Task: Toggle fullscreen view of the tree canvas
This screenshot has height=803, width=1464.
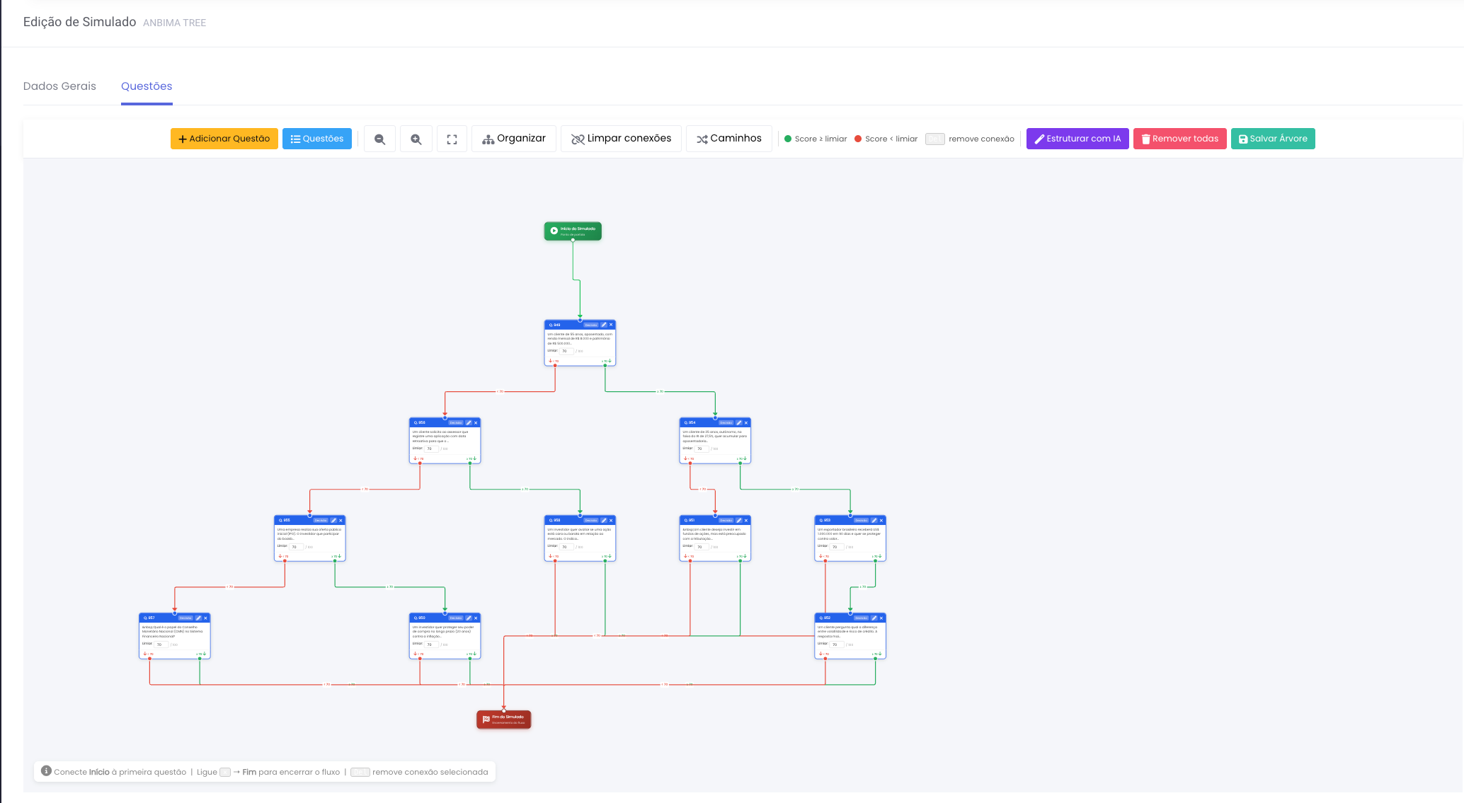Action: point(452,139)
